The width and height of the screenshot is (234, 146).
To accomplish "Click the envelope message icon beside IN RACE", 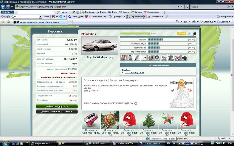I will point(189,34).
